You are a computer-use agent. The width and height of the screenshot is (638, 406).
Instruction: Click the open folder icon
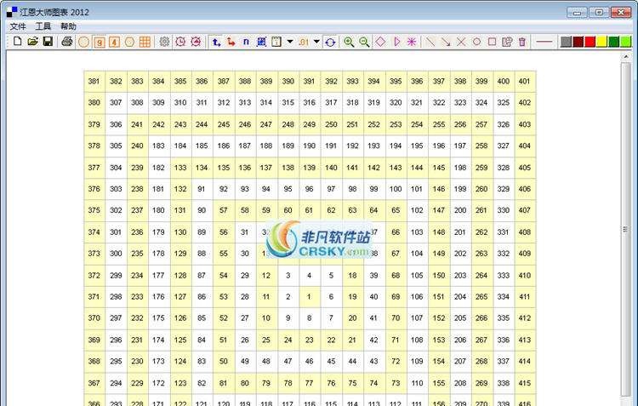[32, 41]
